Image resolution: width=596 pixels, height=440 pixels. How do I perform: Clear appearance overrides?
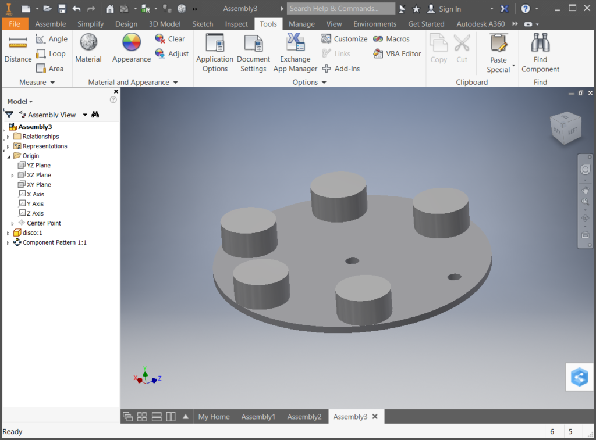(x=170, y=39)
